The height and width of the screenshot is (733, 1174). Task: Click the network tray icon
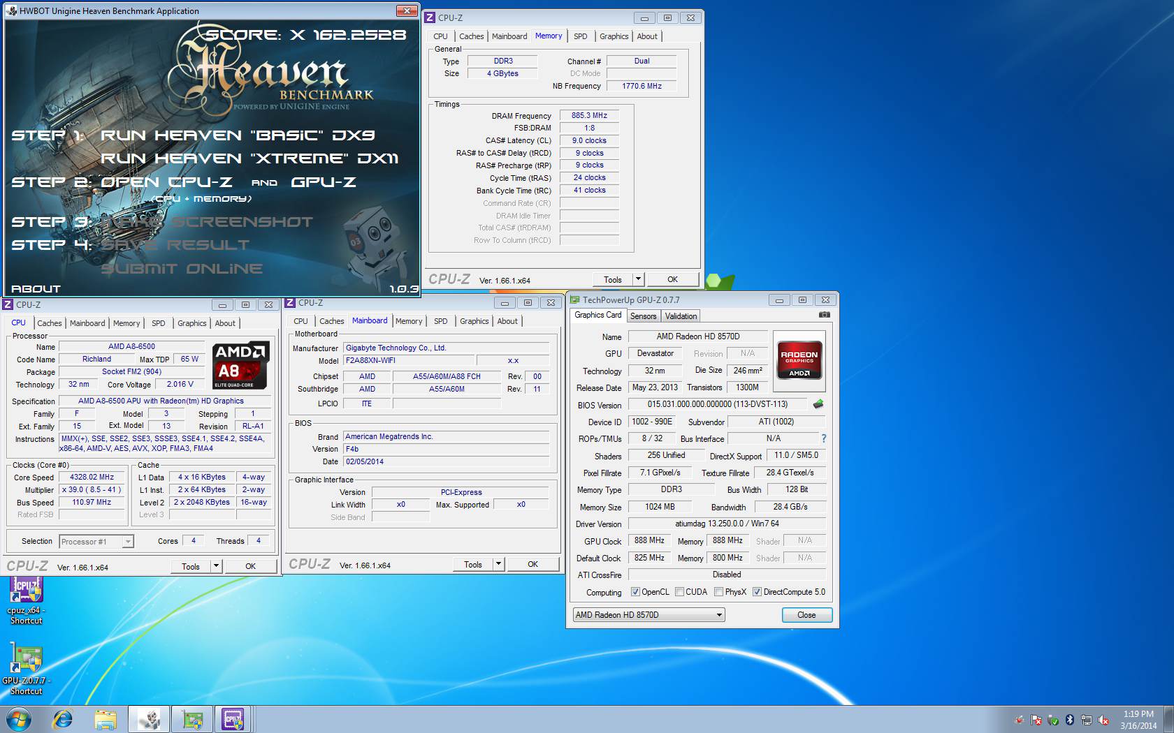pyautogui.click(x=1087, y=720)
